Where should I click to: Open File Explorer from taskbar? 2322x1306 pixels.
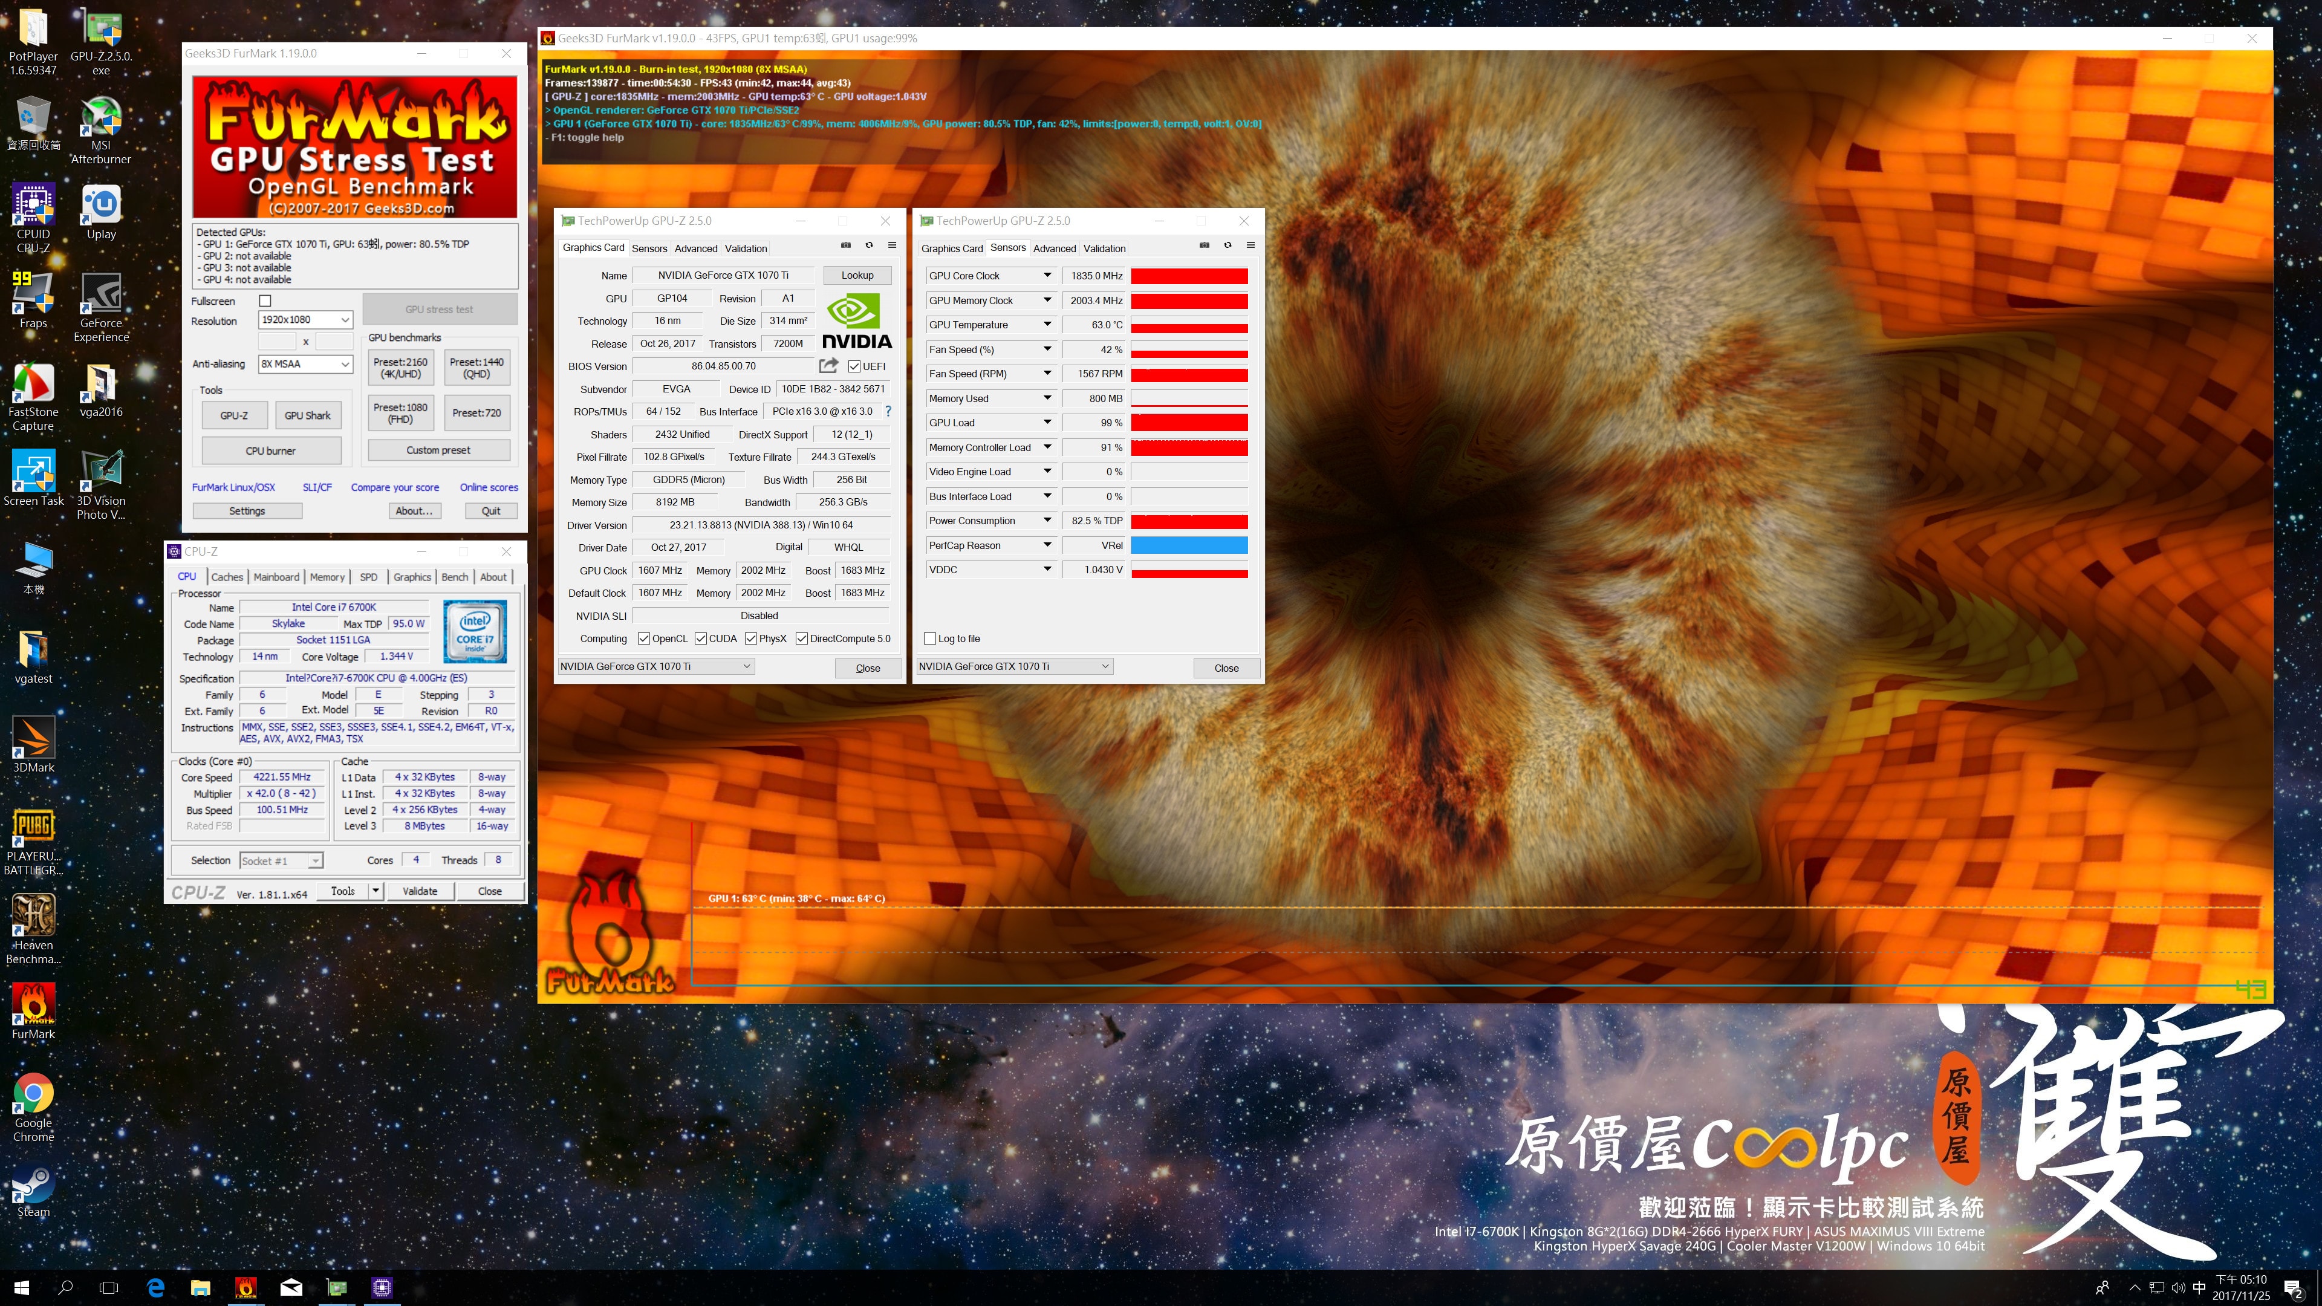pyautogui.click(x=200, y=1287)
